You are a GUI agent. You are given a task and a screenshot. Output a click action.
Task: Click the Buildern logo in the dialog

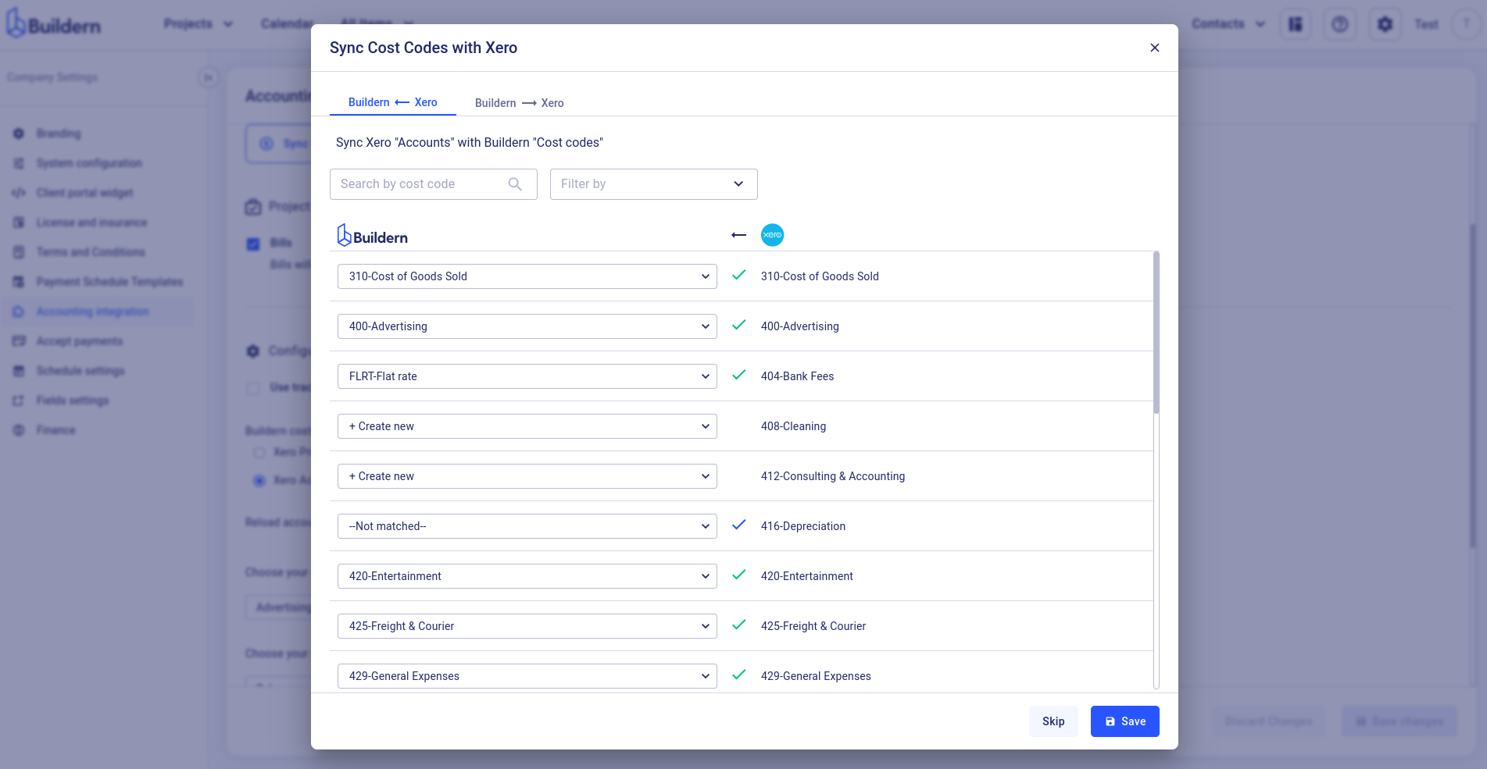click(x=372, y=236)
